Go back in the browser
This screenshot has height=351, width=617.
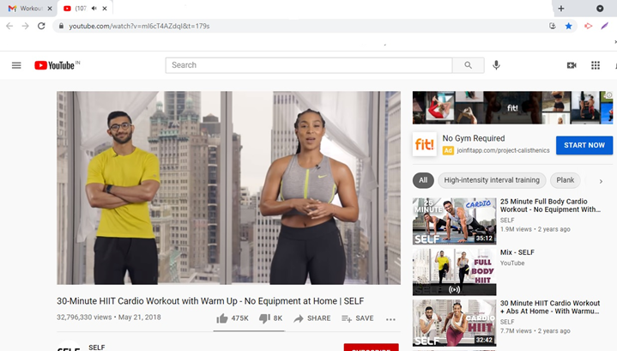[x=9, y=26]
